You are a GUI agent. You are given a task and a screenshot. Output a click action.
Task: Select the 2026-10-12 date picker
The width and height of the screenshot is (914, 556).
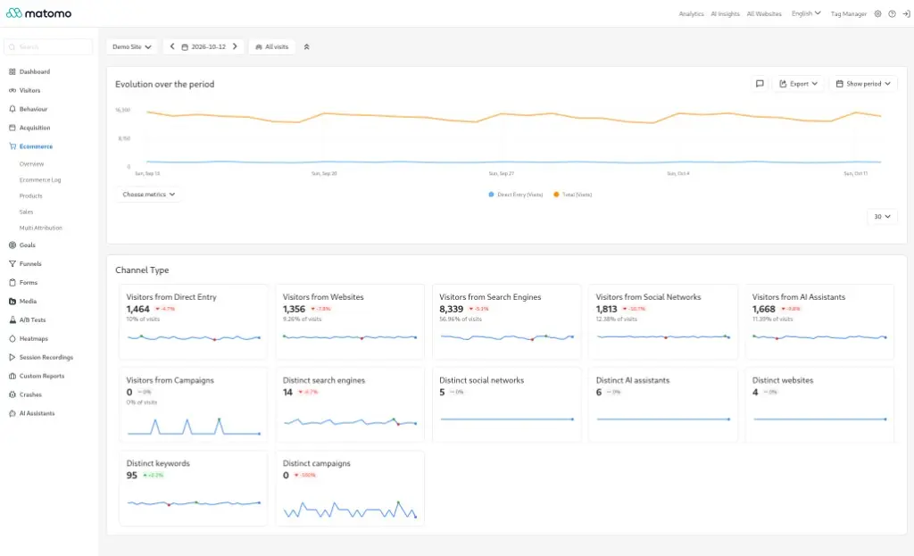click(x=204, y=46)
